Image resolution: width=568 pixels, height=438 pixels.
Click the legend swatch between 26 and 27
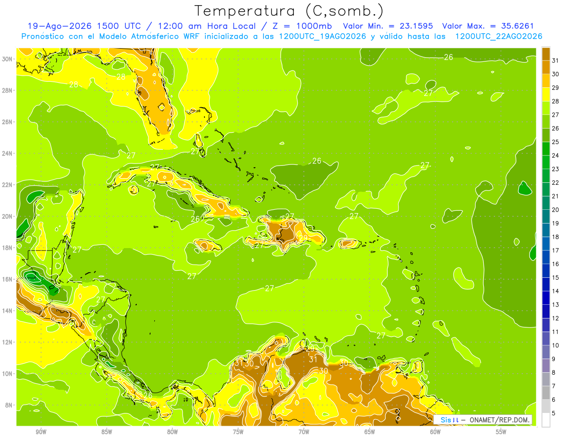pyautogui.click(x=546, y=121)
